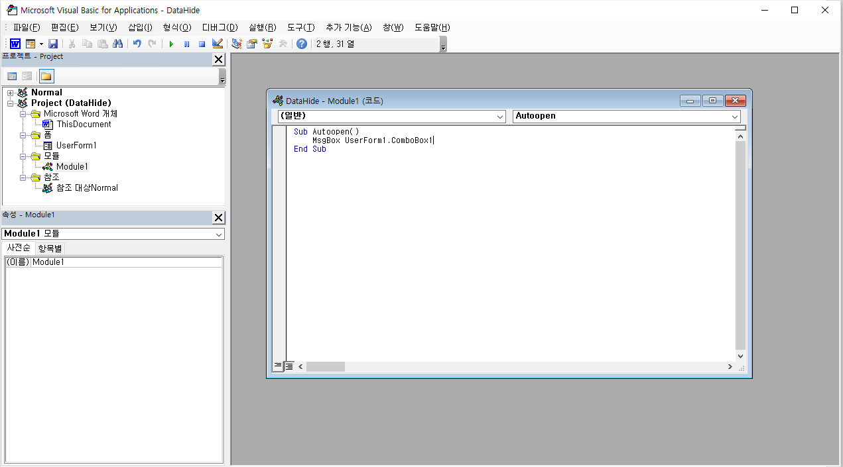Click the code window scroll-down arrow

(741, 356)
